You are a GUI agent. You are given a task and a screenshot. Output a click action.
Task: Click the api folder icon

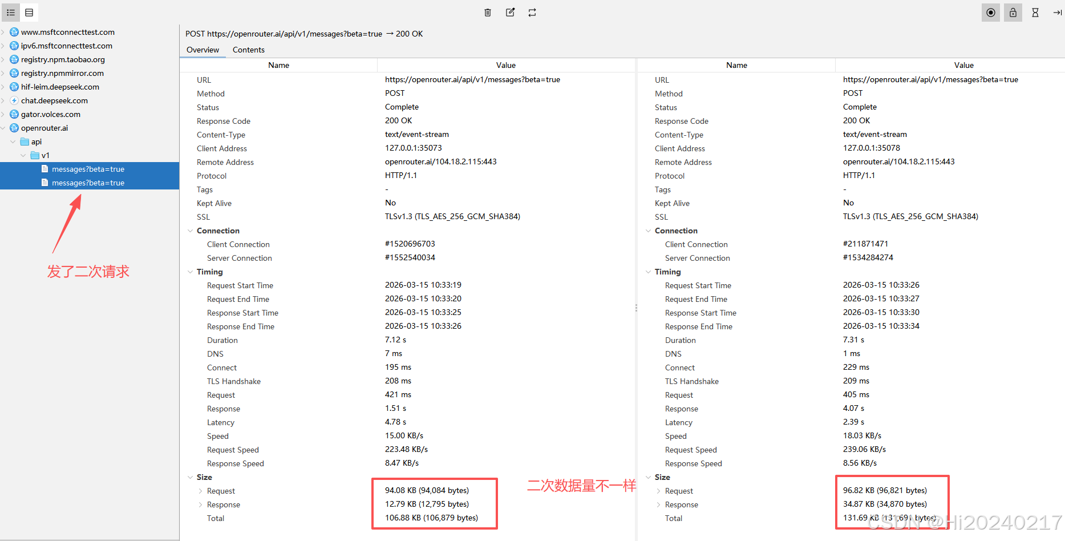(25, 142)
